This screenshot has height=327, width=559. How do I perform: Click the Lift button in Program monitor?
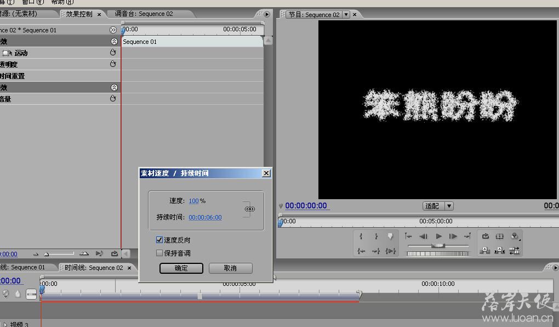[x=485, y=251]
